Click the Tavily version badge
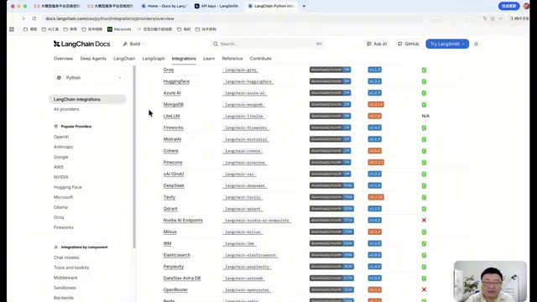The height and width of the screenshot is (302, 537). tap(376, 197)
